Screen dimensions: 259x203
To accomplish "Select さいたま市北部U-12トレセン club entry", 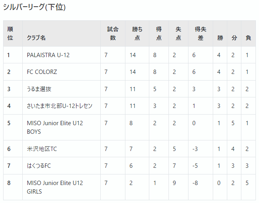I will 60,106.
